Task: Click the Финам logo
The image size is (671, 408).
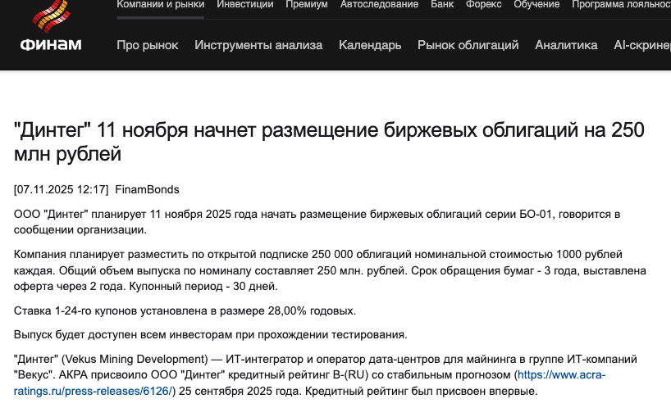Action: pyautogui.click(x=51, y=25)
